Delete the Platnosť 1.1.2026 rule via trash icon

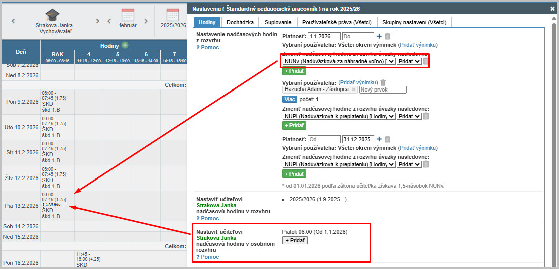[387, 36]
